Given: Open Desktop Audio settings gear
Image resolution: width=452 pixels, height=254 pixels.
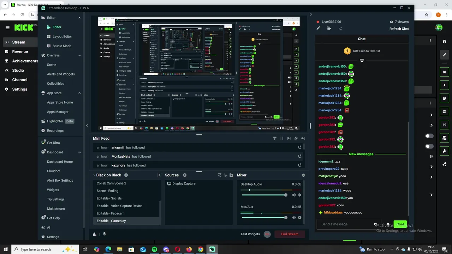Looking at the screenshot, I should 300,195.
